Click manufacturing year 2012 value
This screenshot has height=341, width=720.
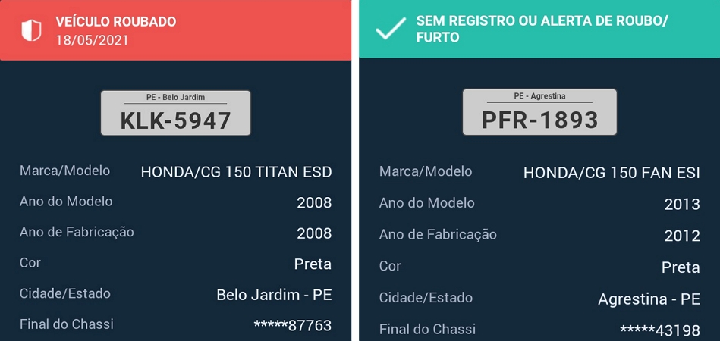[x=682, y=236]
